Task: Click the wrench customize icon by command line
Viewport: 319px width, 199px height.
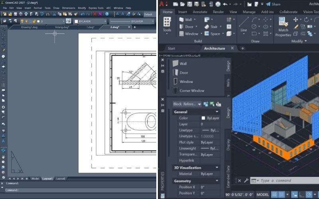Action: [246, 180]
